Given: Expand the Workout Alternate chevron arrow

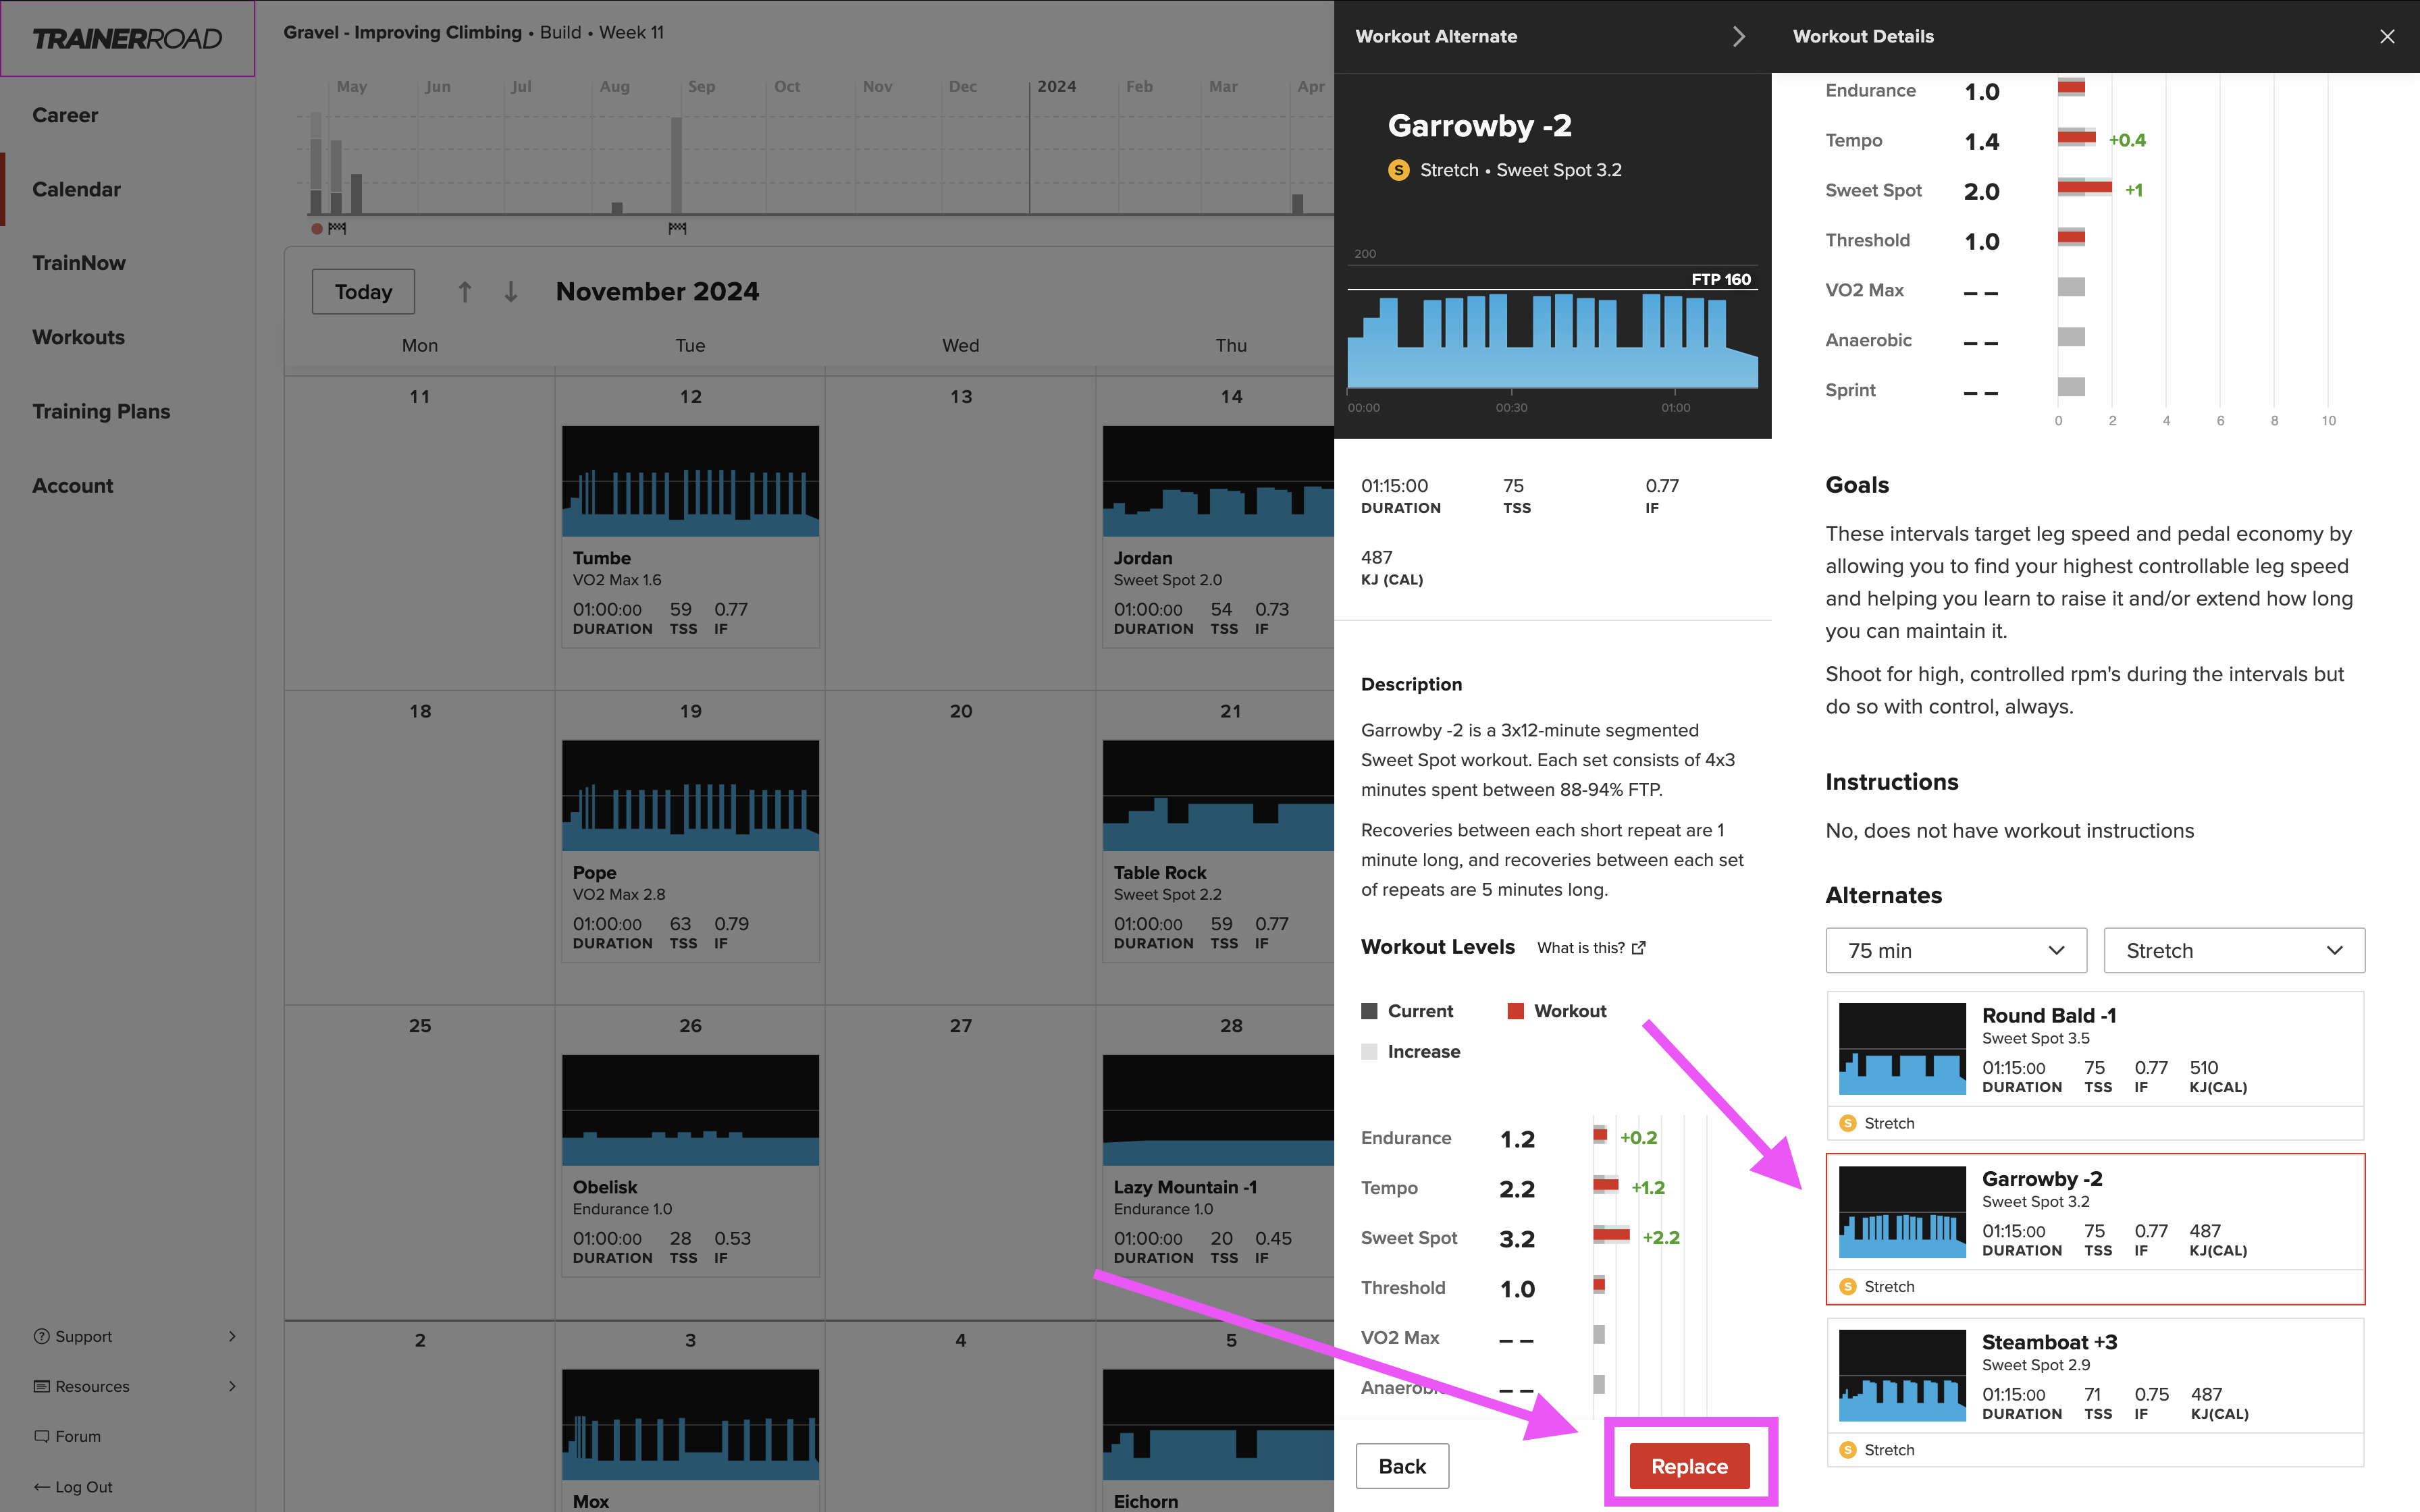Looking at the screenshot, I should pyautogui.click(x=1738, y=36).
